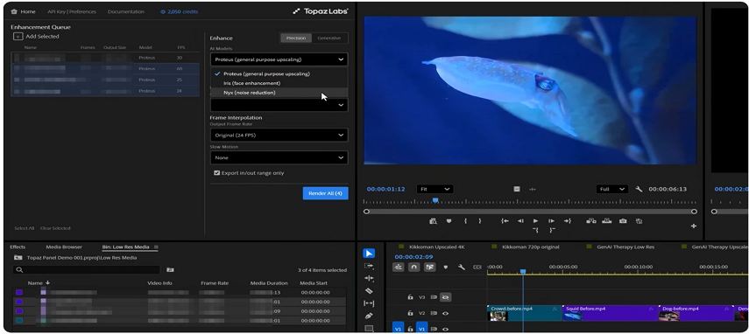Sort bin by Name column arrow

click(48, 282)
